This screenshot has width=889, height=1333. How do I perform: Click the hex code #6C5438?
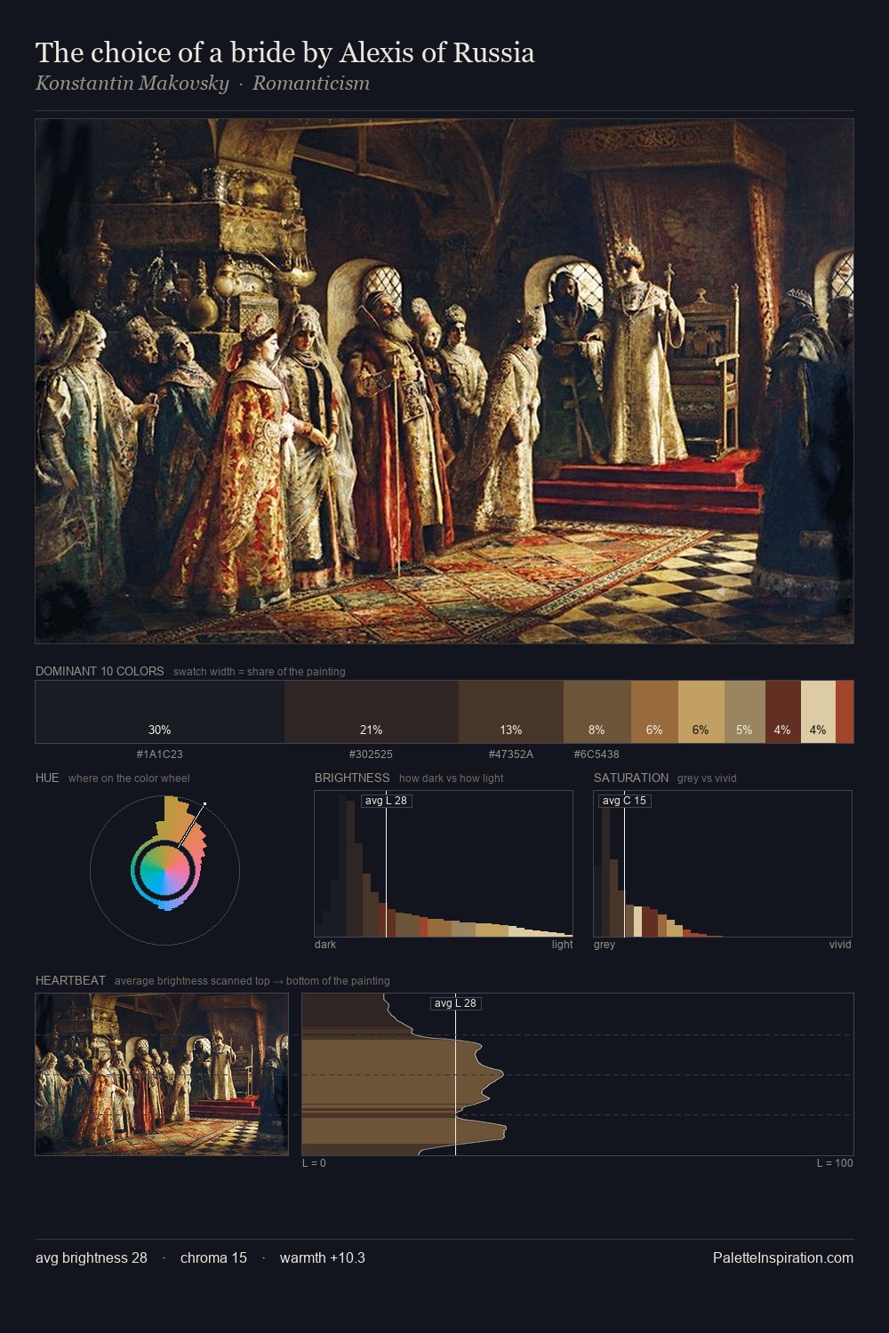(597, 754)
